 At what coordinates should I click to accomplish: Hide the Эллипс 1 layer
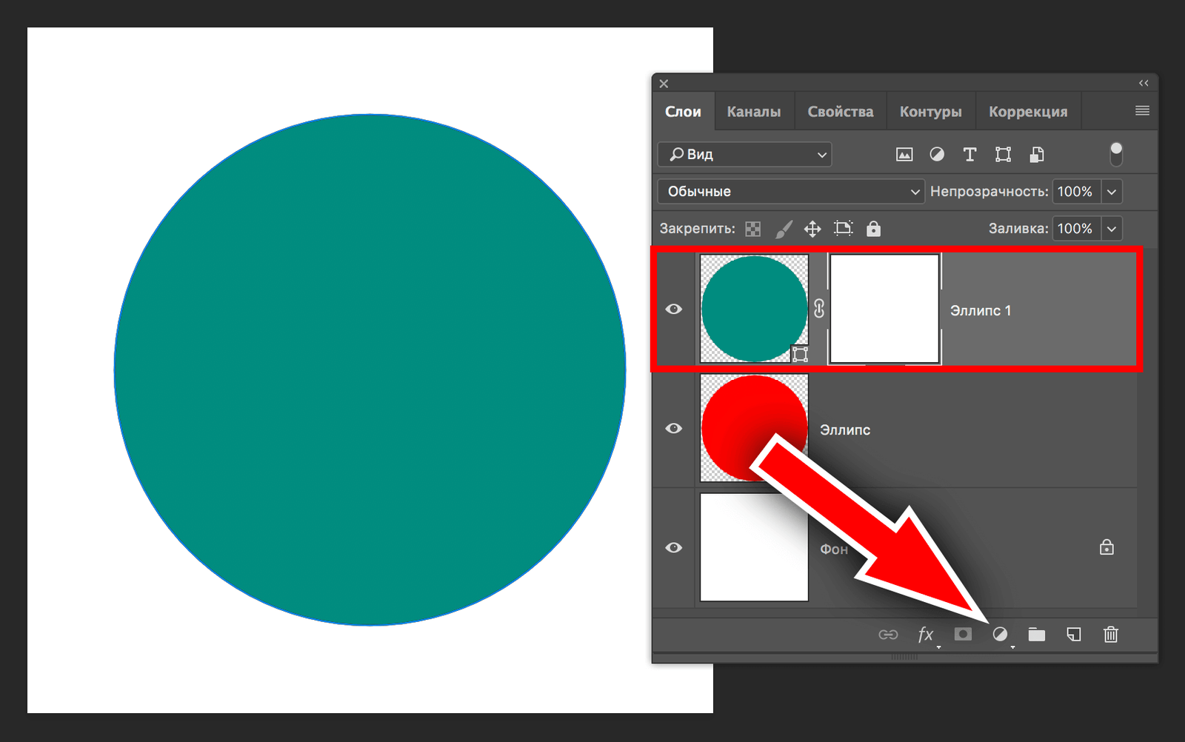tap(674, 310)
